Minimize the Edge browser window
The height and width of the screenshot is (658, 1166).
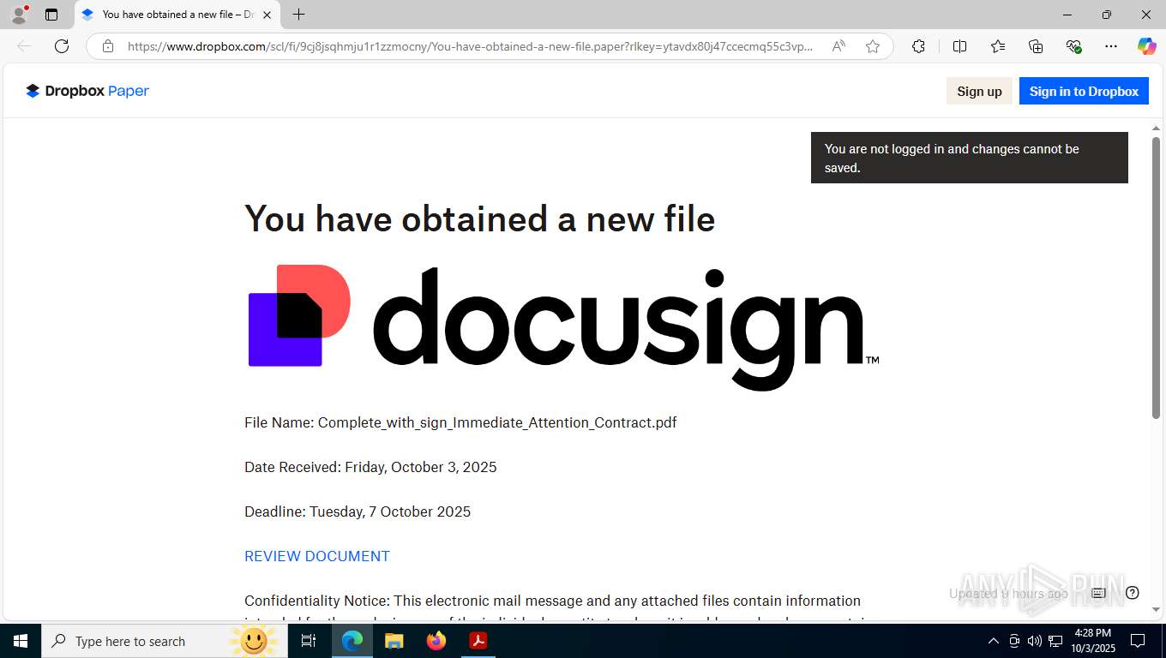(1067, 15)
